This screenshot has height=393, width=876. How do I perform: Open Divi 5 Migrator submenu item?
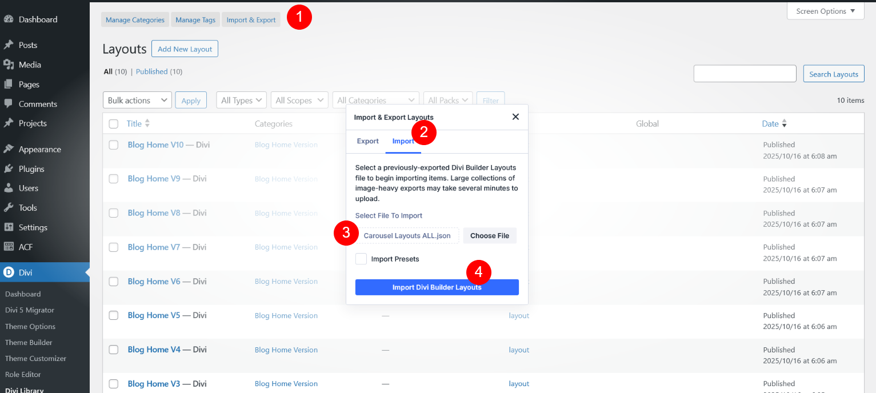(30, 310)
